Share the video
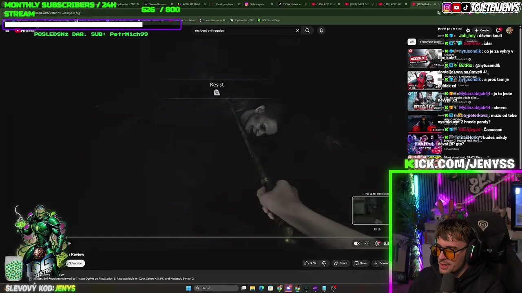The width and height of the screenshot is (522, 293). coord(341,263)
